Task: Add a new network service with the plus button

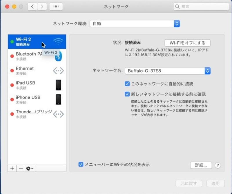Action: [12, 168]
